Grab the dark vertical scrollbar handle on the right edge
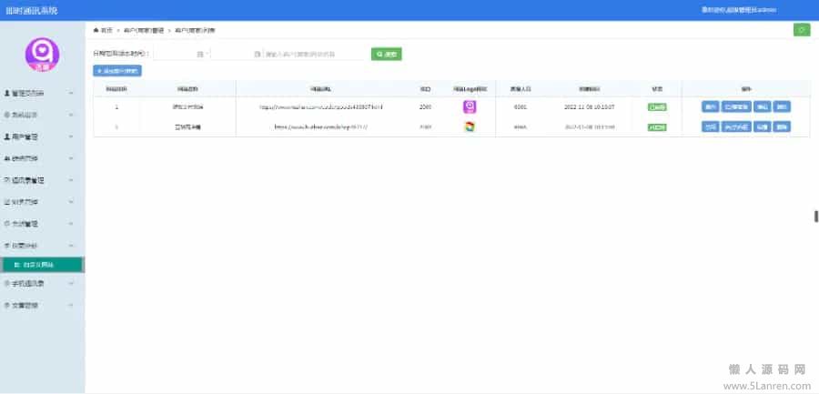The image size is (819, 394). [x=816, y=217]
